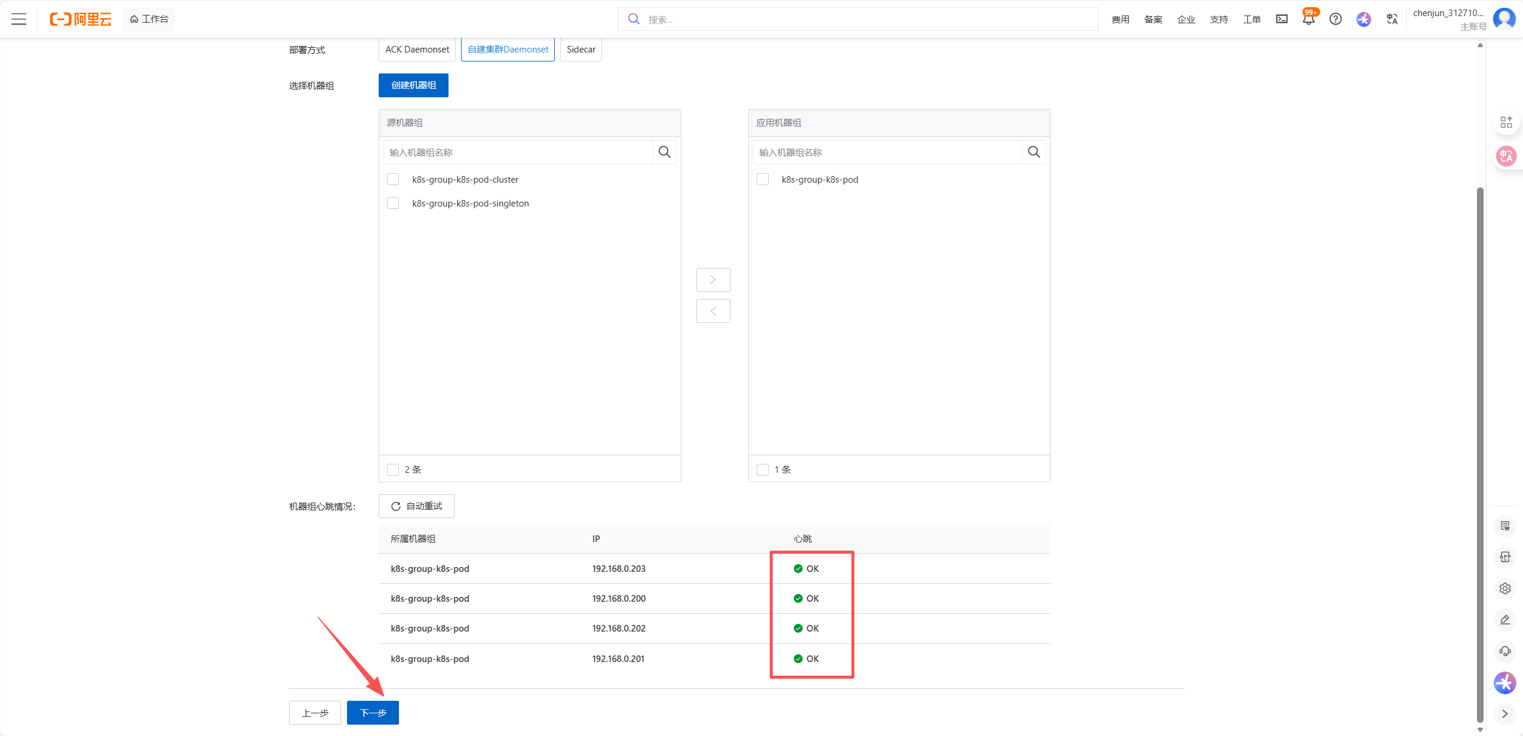Check the k8s-group-k8s-pod-singleton checkbox
Viewport: 1523px width, 736px height.
pyautogui.click(x=393, y=204)
